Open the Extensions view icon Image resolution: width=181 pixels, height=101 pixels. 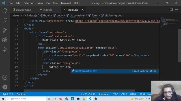(x=5, y=40)
